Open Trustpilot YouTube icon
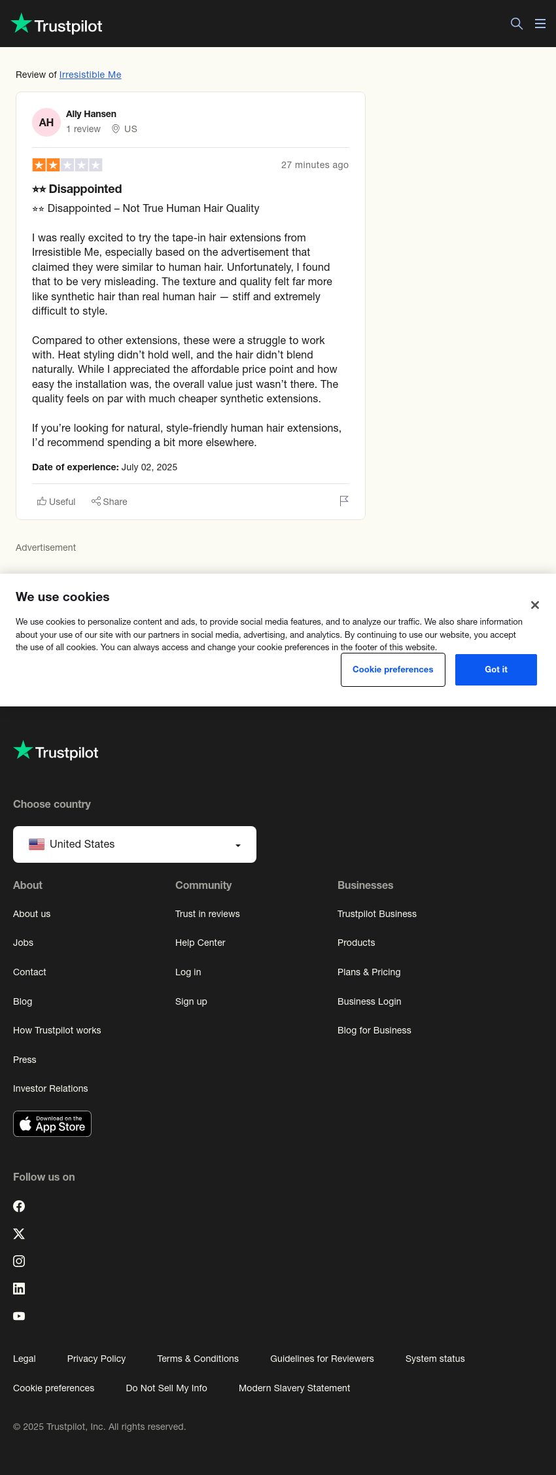This screenshot has width=556, height=1475. coord(19,1316)
